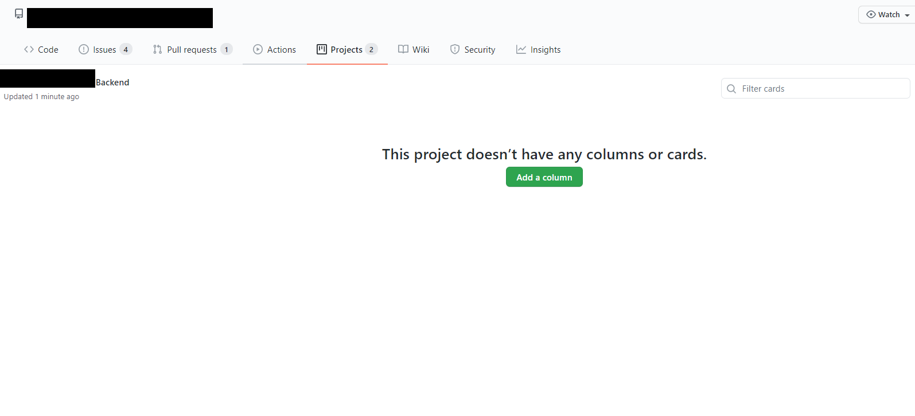Go to the Pull requests tab
915x416 pixels.
pyautogui.click(x=192, y=50)
